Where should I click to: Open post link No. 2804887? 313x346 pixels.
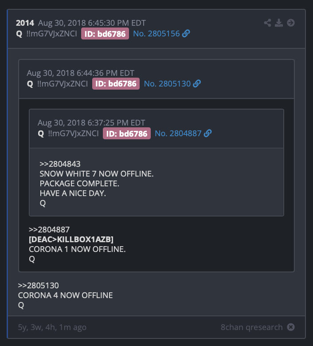[178, 133]
